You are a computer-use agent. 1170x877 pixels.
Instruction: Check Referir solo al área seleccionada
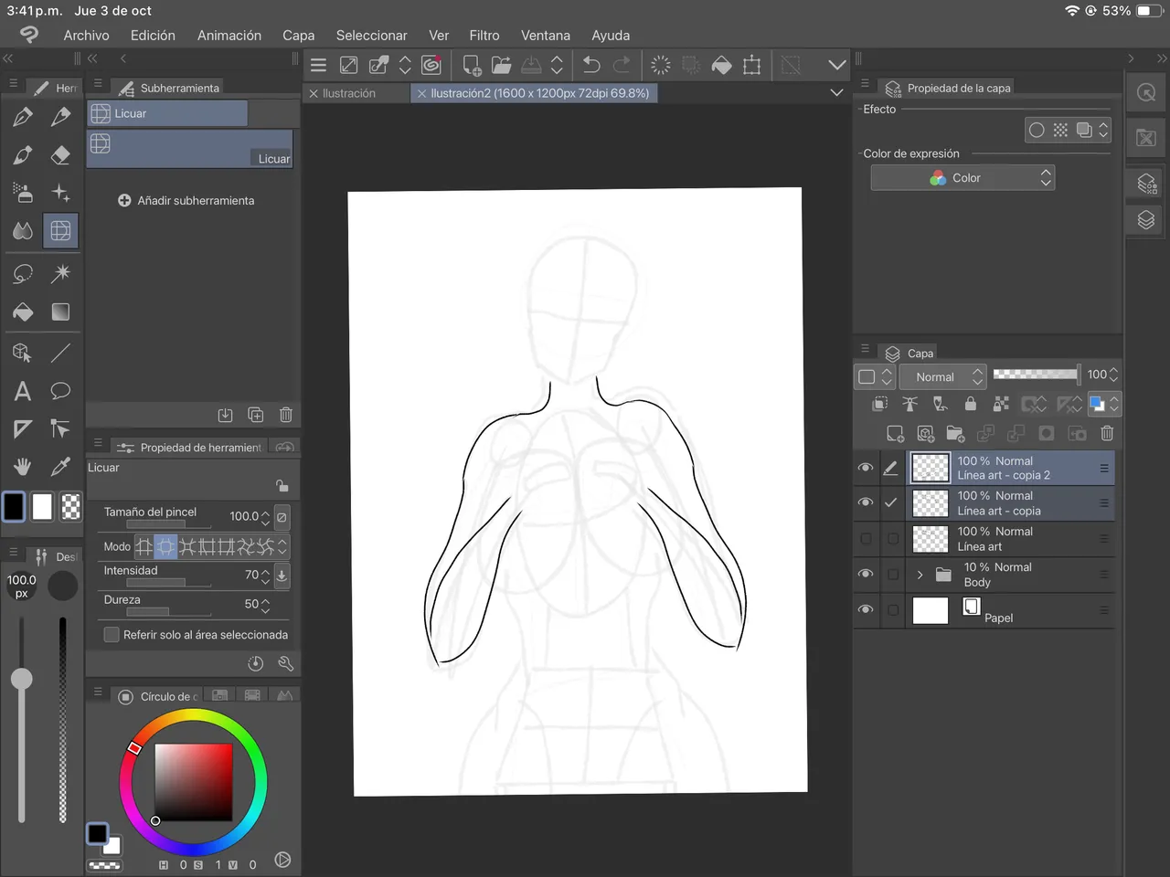(112, 635)
